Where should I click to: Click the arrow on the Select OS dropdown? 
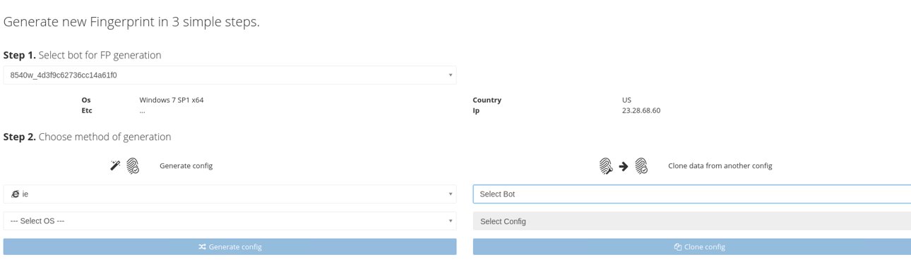coord(451,221)
